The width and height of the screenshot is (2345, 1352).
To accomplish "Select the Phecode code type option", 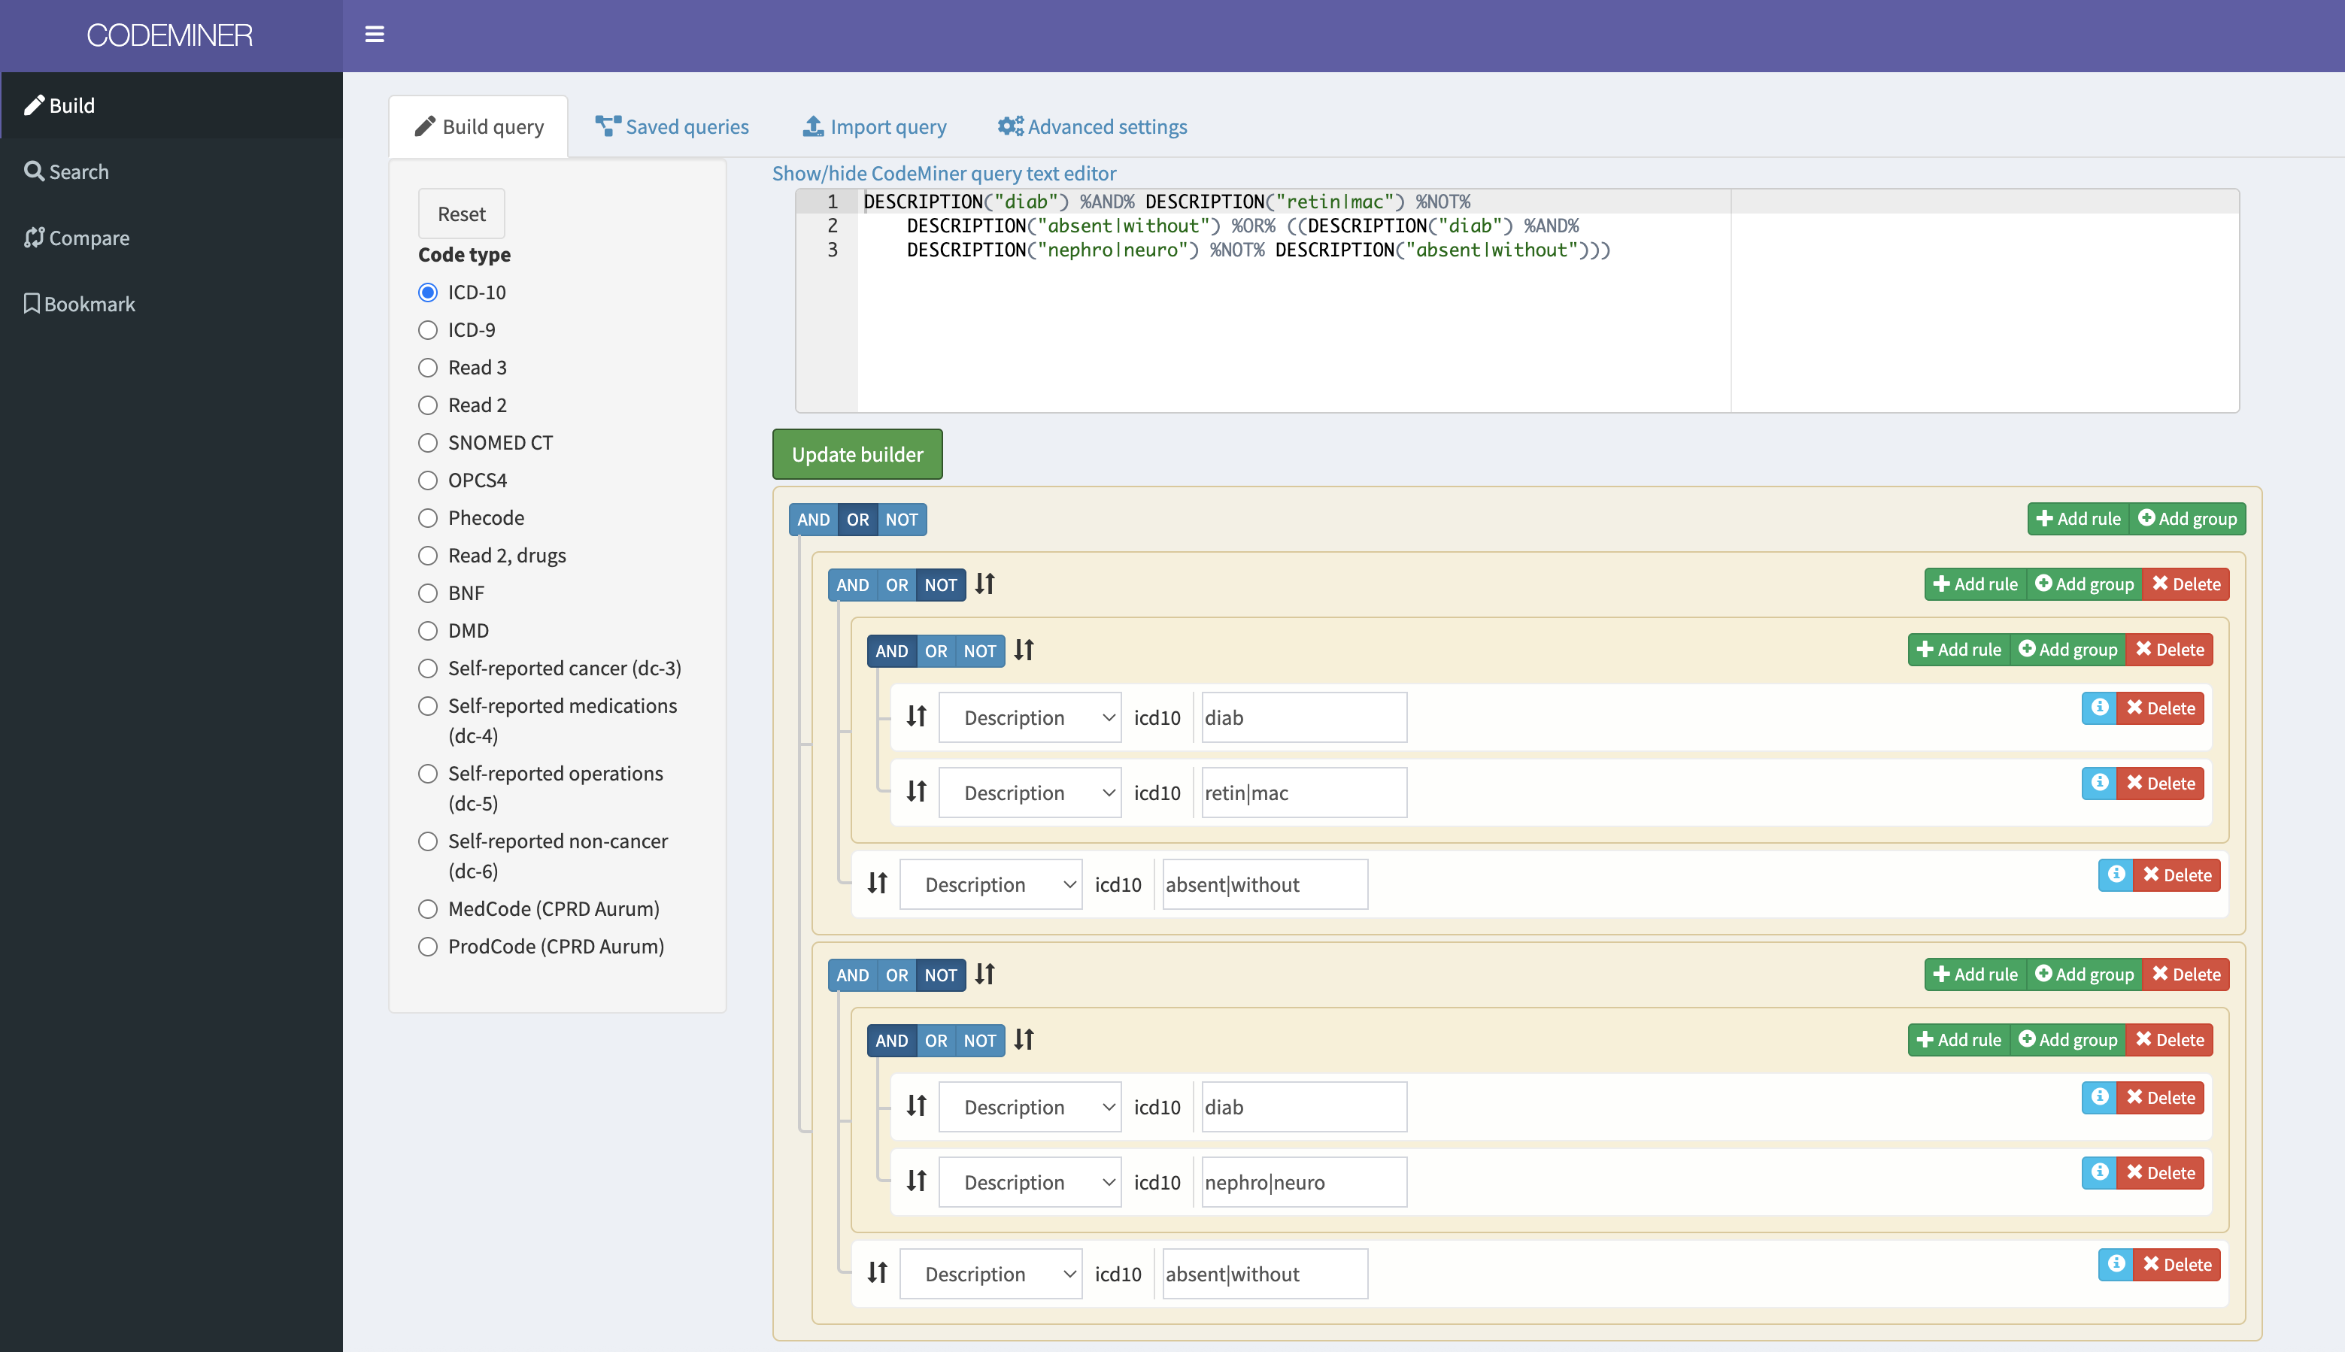I will [x=428, y=518].
